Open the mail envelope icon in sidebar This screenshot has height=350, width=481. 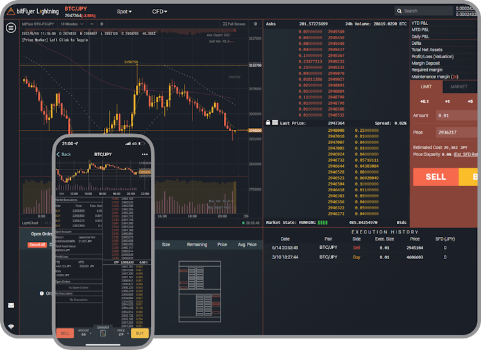11,305
